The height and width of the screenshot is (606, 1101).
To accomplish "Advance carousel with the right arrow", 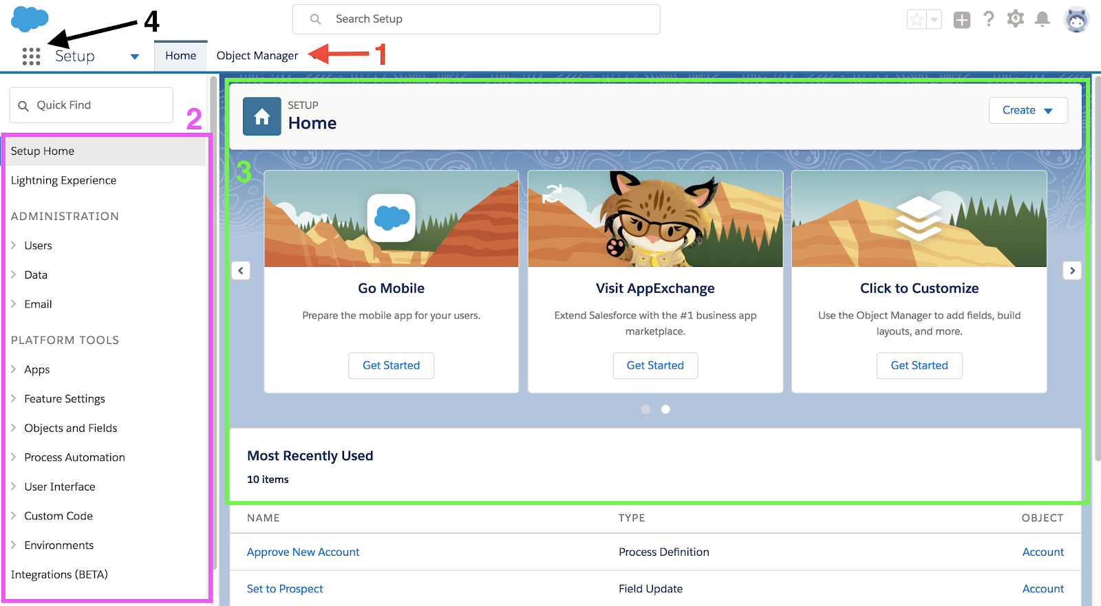I will point(1072,270).
